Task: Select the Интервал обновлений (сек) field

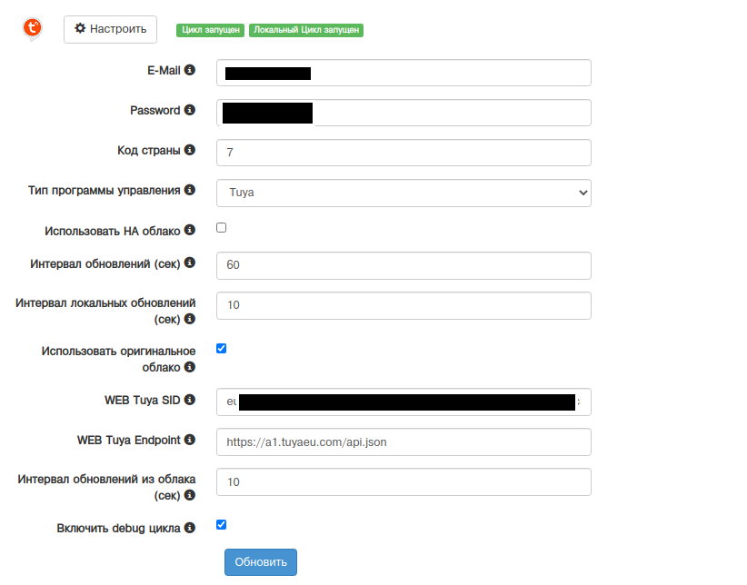Action: point(403,265)
